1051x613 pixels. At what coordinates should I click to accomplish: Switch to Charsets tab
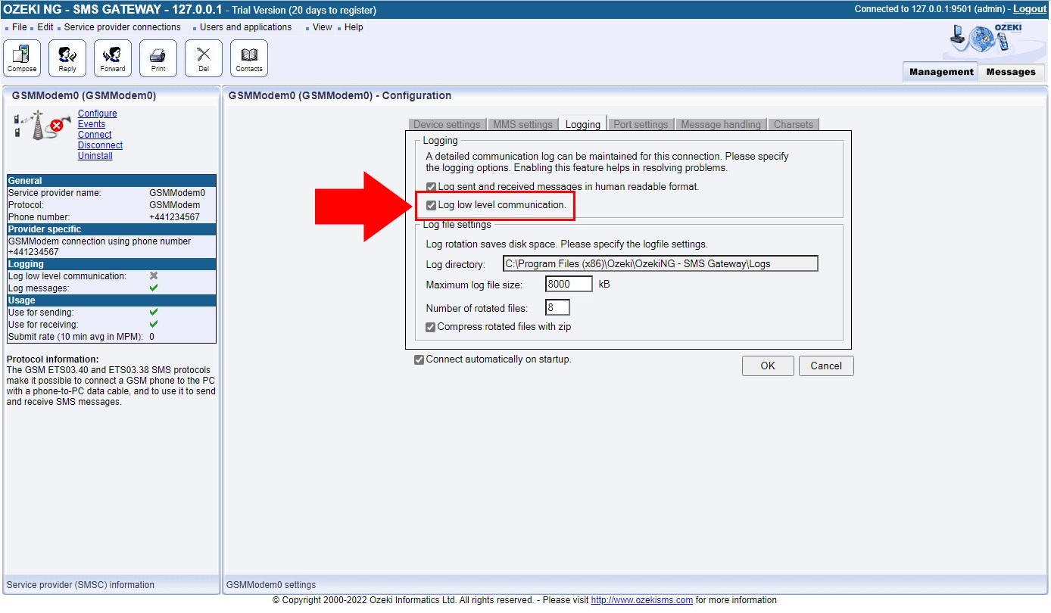[x=794, y=124]
